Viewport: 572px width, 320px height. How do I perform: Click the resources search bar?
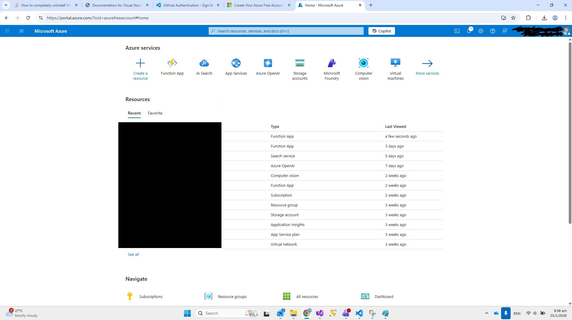click(286, 31)
